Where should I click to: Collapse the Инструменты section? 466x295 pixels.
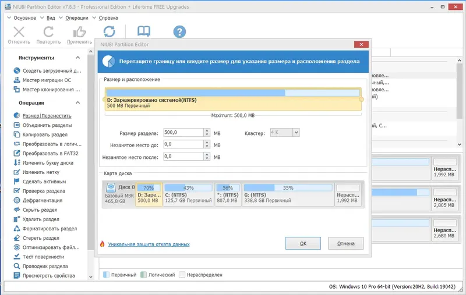[78, 58]
